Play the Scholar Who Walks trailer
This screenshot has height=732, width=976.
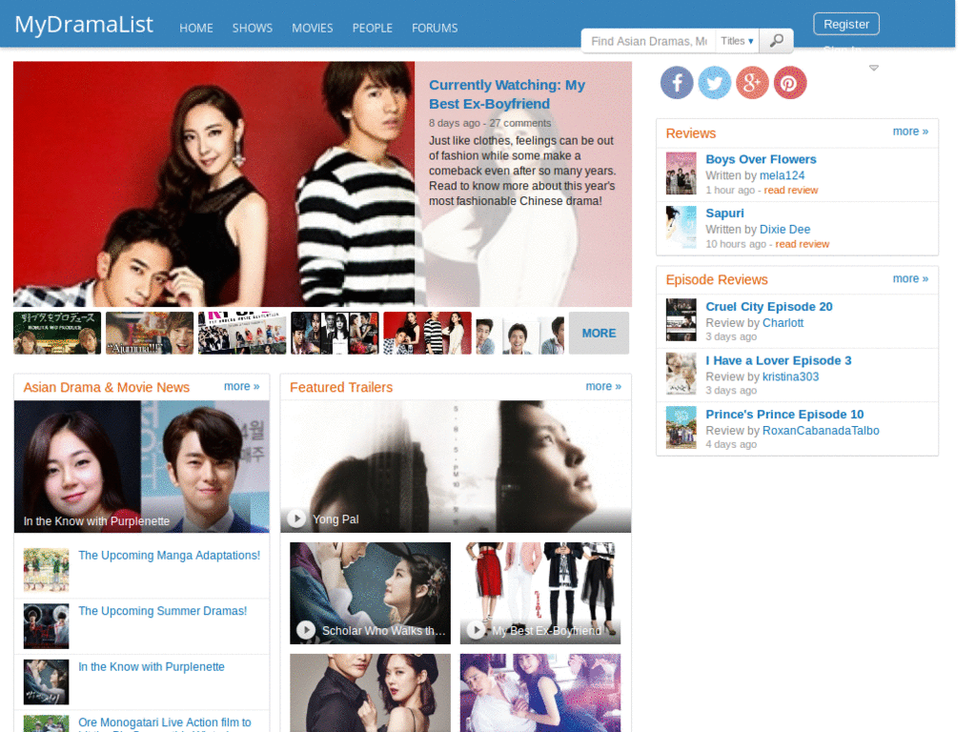coord(305,629)
